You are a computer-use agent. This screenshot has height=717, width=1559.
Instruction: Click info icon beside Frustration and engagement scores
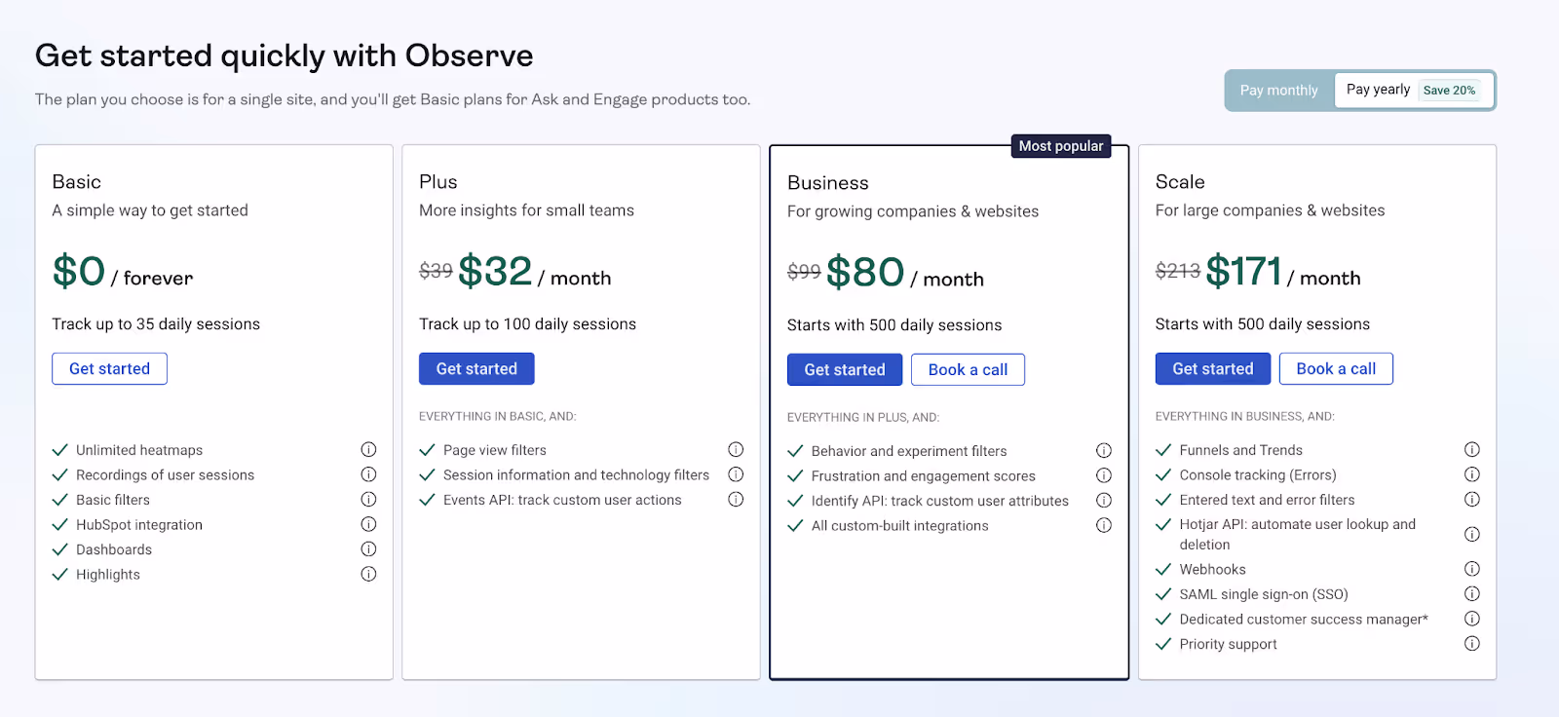(1104, 475)
